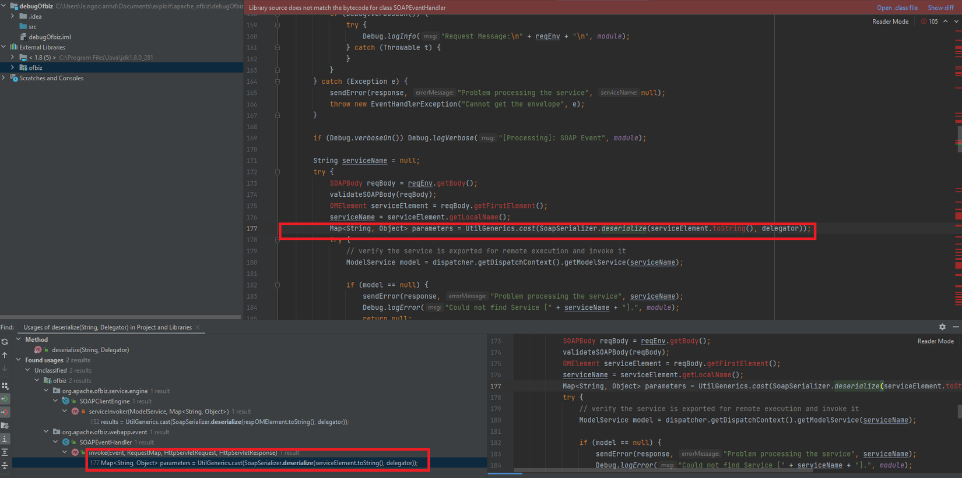Go to previous occurrence in Find panel

click(x=5, y=355)
